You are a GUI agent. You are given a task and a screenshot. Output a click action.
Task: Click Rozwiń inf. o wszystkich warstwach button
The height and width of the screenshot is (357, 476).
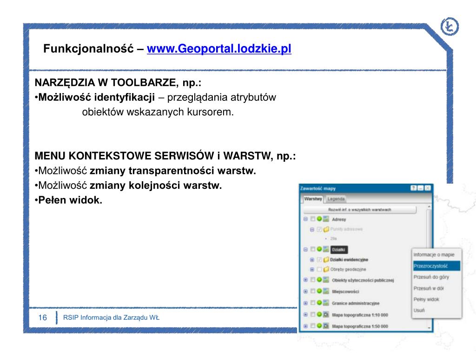(359, 210)
